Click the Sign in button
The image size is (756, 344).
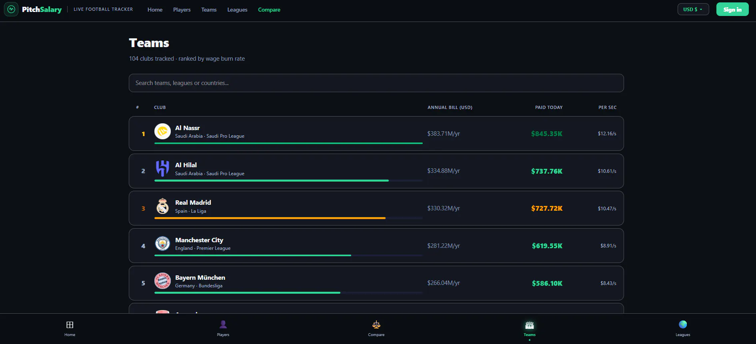click(732, 9)
